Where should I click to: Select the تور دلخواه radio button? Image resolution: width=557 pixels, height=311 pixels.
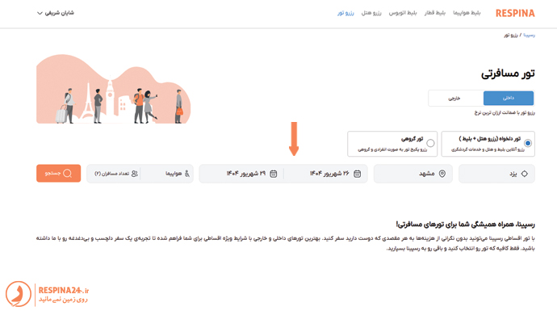(x=528, y=143)
